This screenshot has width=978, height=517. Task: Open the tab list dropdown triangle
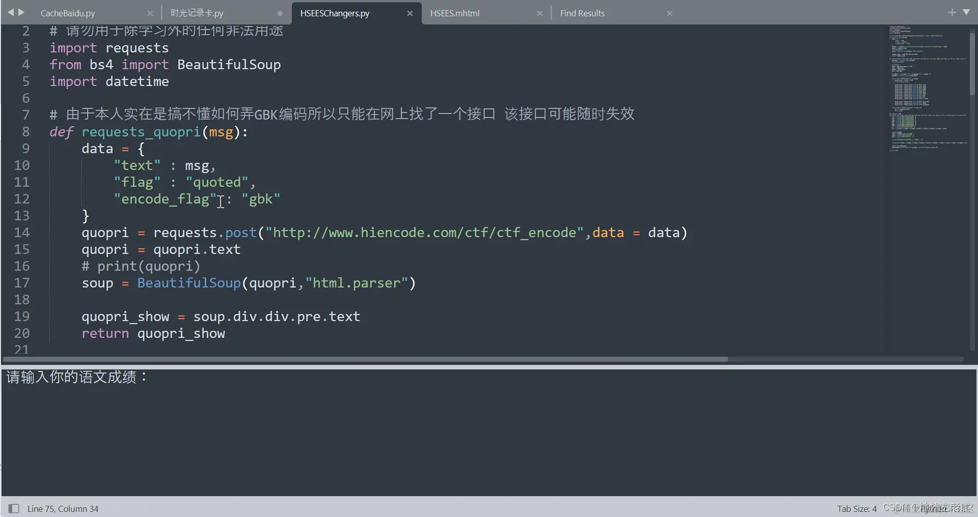[966, 12]
